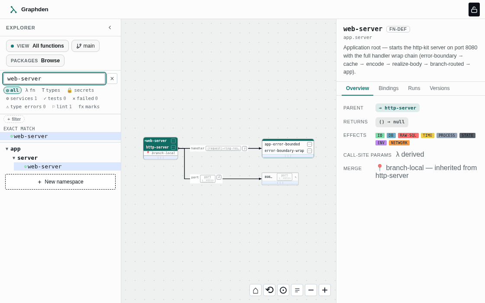485x303 pixels.
Task: Toggle the T types filter
Action: (x=51, y=90)
